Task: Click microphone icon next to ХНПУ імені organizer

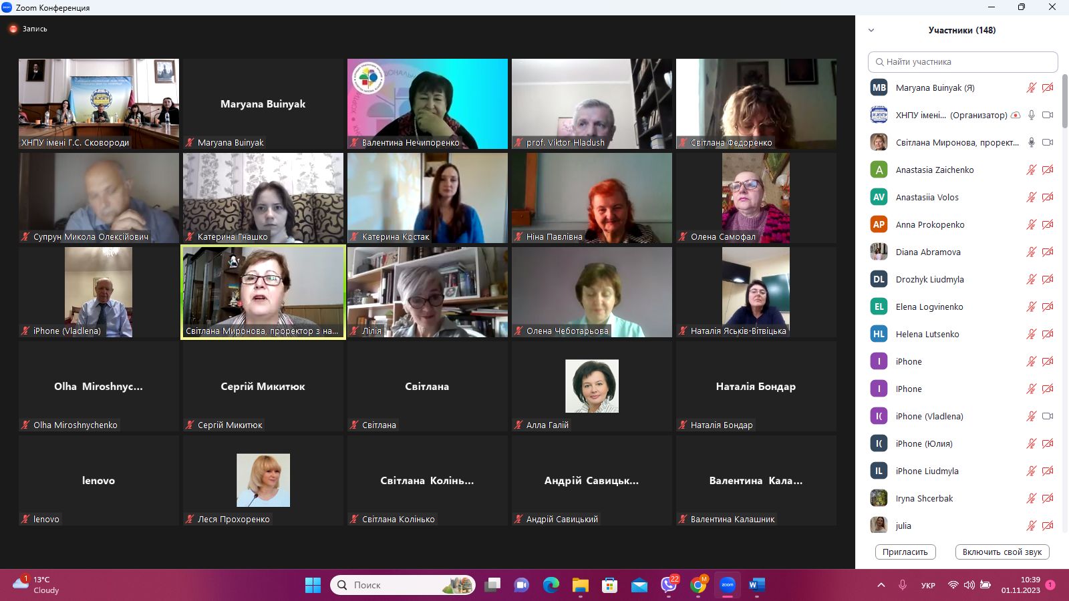Action: [1032, 115]
